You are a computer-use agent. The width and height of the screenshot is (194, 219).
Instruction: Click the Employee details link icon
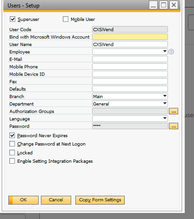point(171,52)
